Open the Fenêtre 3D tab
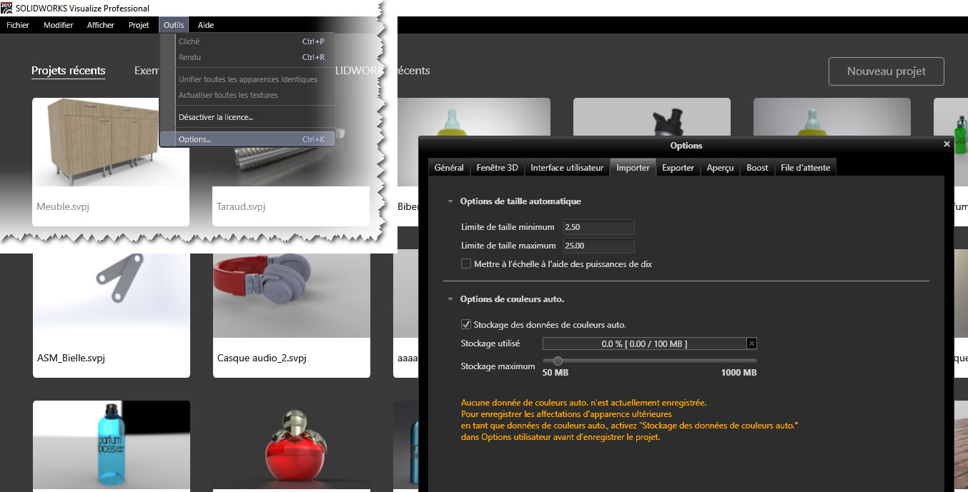The width and height of the screenshot is (968, 492). (x=497, y=168)
